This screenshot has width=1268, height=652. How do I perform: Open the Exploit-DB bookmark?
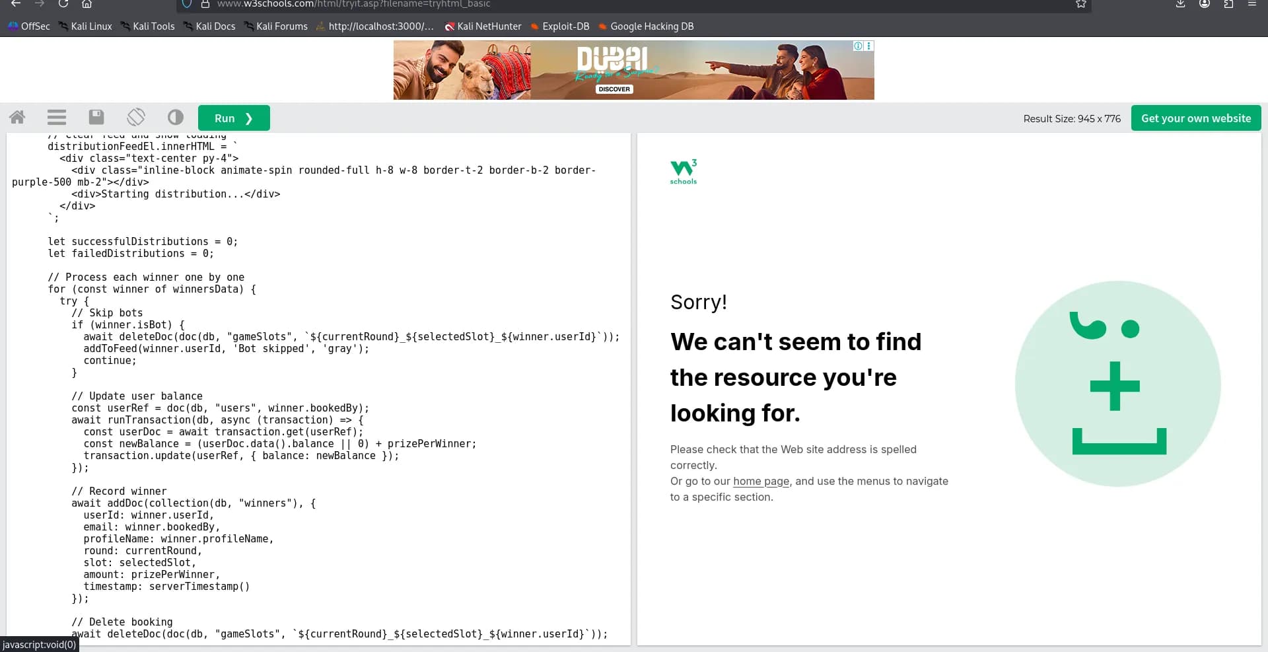(559, 26)
